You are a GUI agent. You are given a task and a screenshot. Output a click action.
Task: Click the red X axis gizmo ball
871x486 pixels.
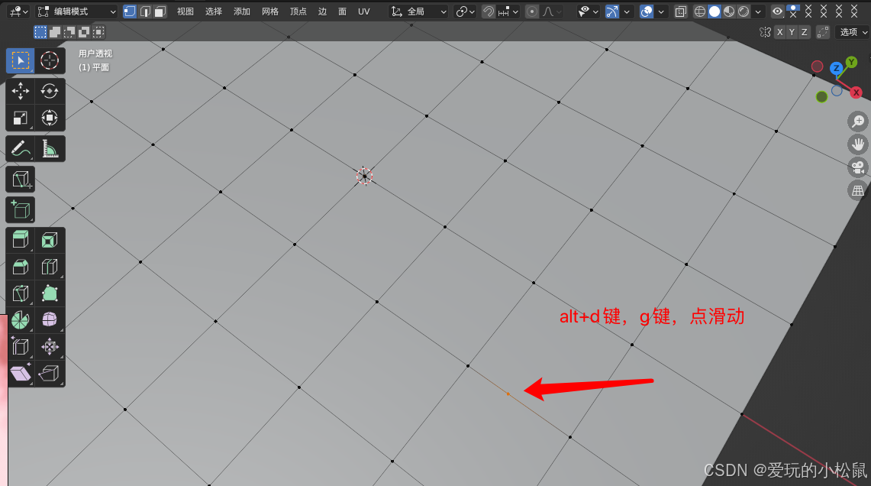856,92
